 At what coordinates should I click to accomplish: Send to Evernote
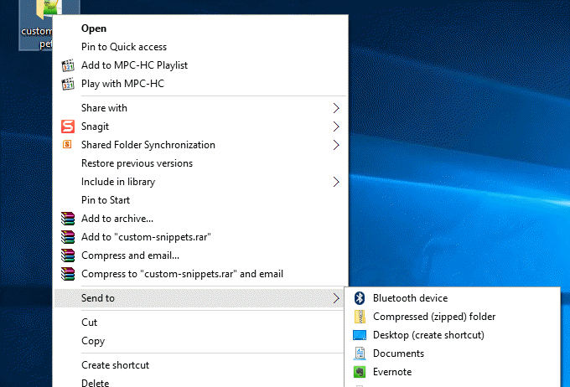[452, 372]
